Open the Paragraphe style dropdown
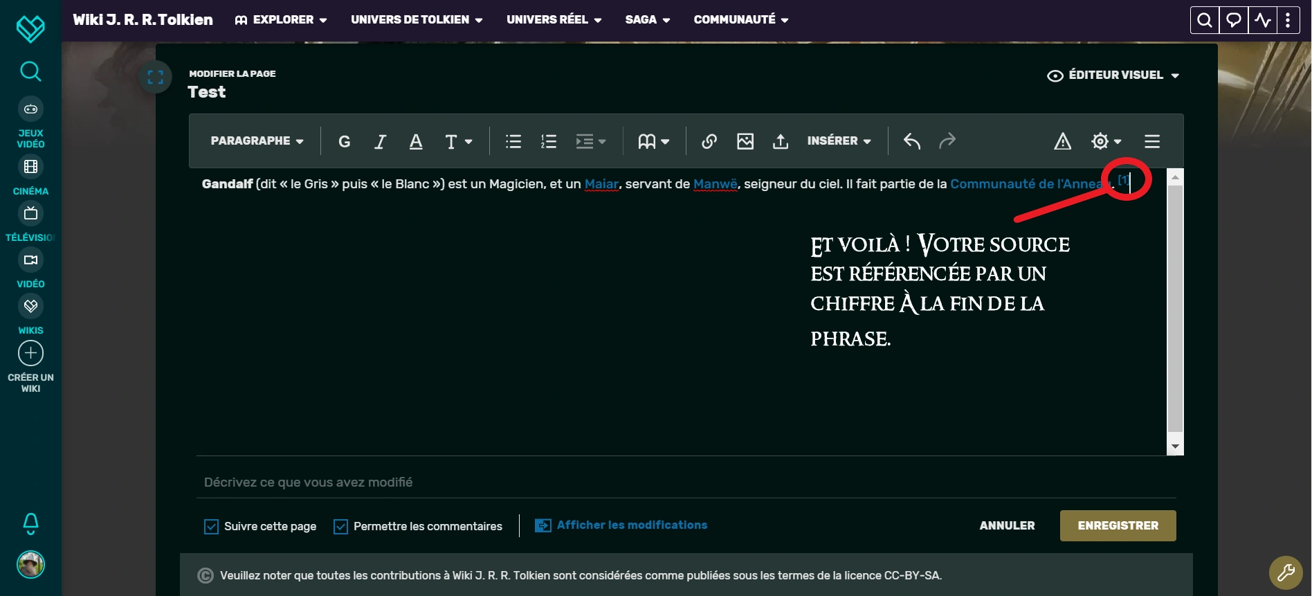1312x596 pixels. click(x=257, y=141)
